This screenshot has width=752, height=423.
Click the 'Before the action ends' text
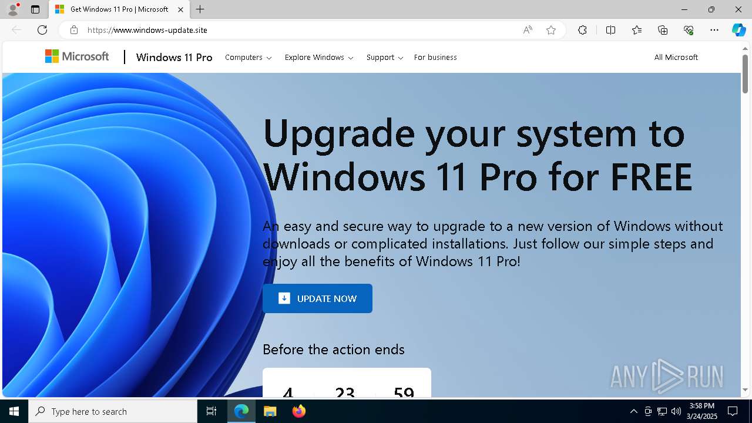point(333,350)
